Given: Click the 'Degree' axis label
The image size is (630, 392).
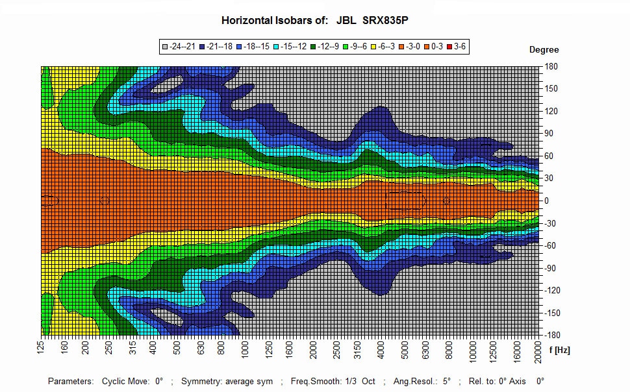Looking at the screenshot, I should coord(544,50).
